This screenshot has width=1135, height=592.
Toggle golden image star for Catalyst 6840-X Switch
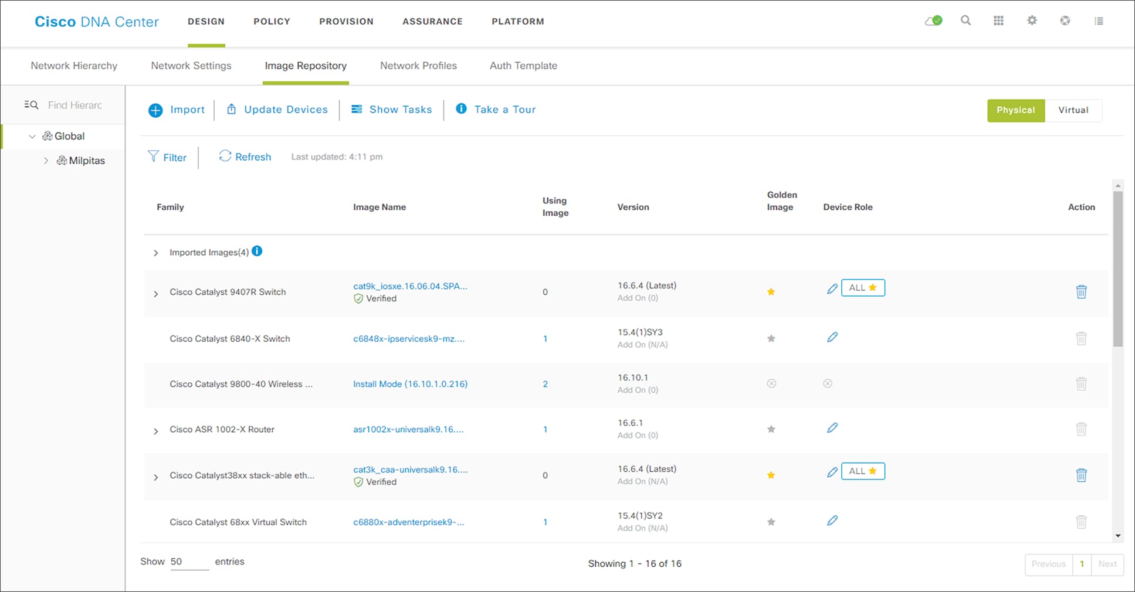[x=771, y=339]
